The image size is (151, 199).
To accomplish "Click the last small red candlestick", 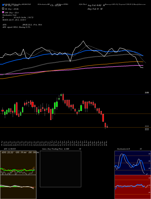I will 107,127.
